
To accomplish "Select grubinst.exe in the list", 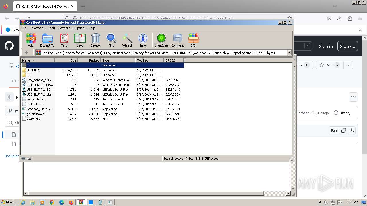I will click(x=102, y=114).
